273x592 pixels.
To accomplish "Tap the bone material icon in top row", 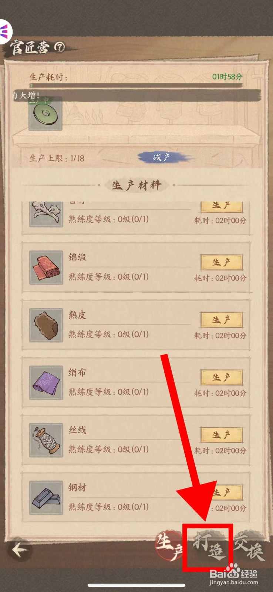I will (x=46, y=214).
